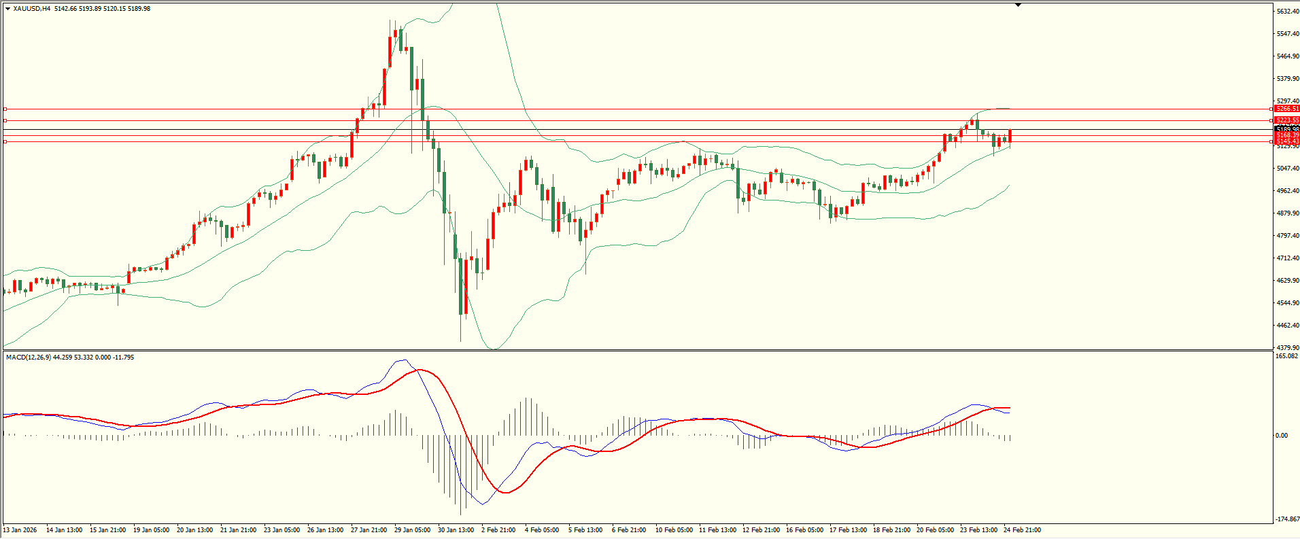Click the XAUUSD,H4 chart symbol title
The image size is (1300, 539).
pos(31,9)
